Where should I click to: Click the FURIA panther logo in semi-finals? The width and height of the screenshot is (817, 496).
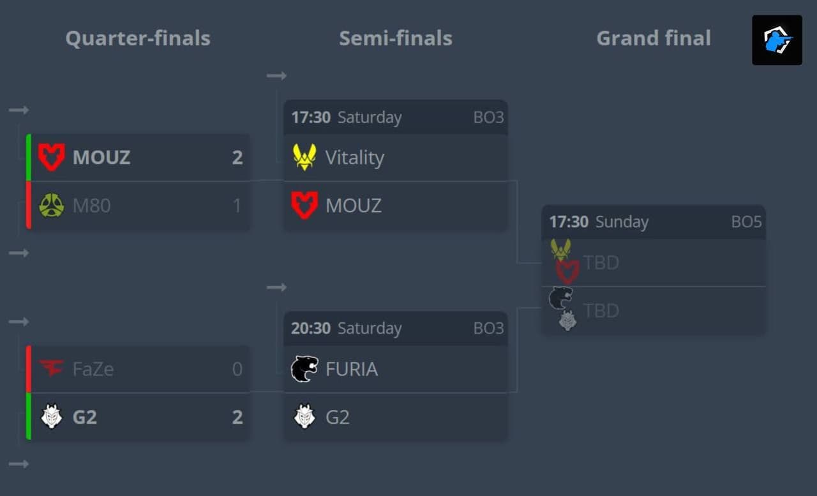tap(304, 369)
